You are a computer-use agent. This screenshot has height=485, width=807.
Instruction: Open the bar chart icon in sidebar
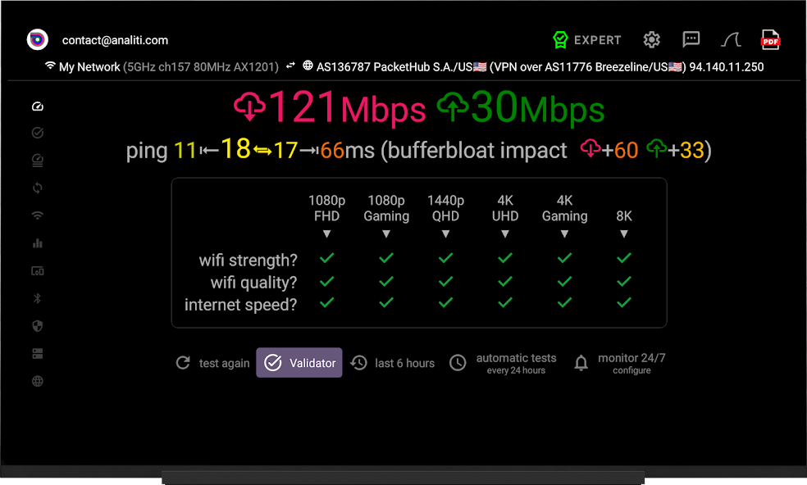coord(38,243)
